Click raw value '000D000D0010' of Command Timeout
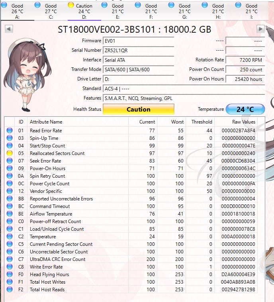 (x=238, y=206)
